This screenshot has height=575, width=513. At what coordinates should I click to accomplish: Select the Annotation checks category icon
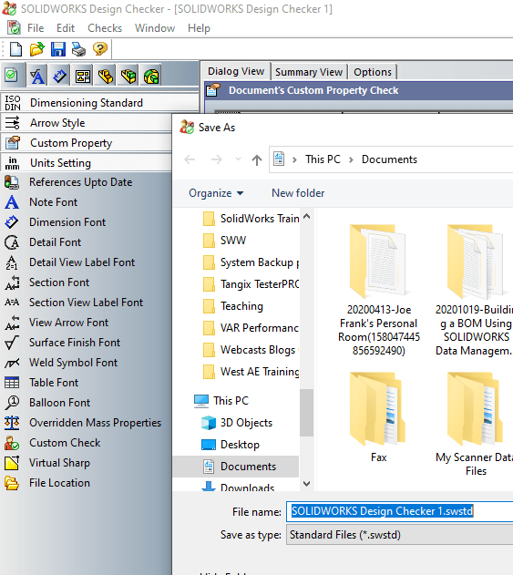(x=37, y=76)
